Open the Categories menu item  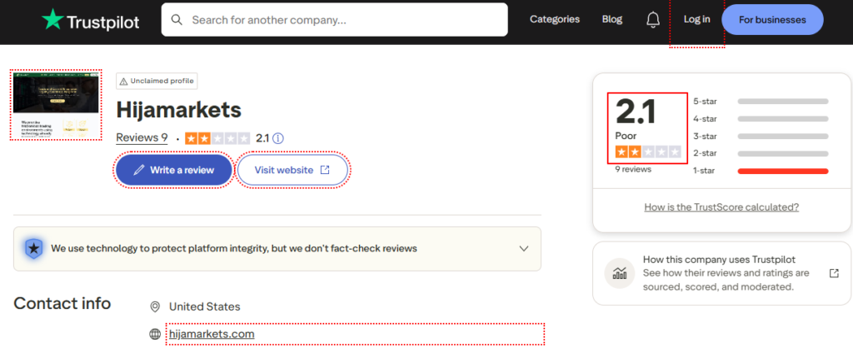point(555,19)
